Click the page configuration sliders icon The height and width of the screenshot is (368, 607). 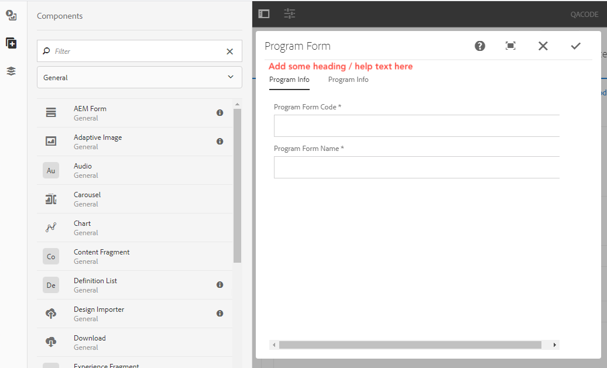click(289, 13)
